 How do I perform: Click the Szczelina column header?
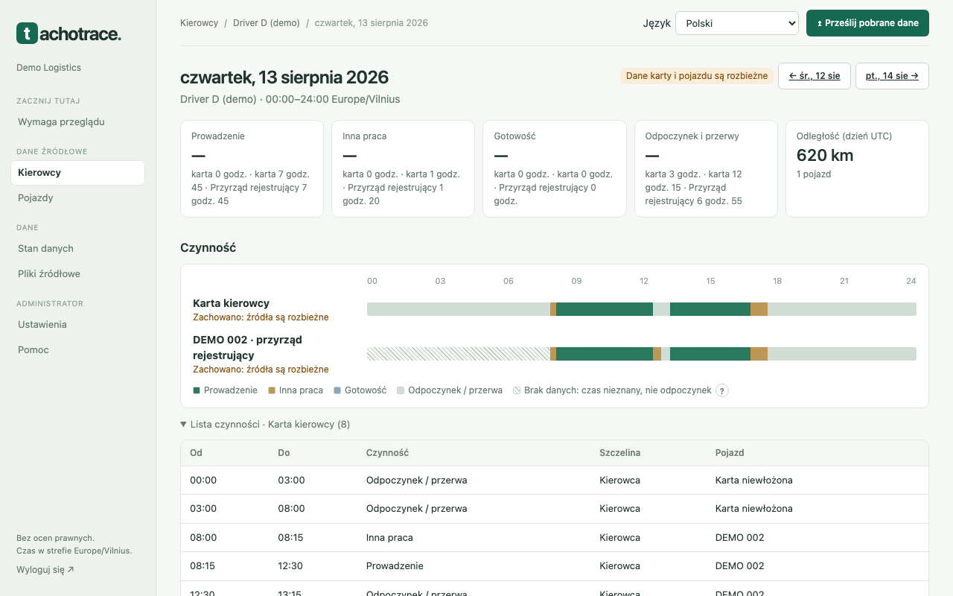(x=620, y=453)
